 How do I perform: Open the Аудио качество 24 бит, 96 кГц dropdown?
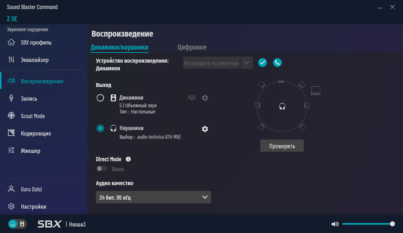click(154, 197)
